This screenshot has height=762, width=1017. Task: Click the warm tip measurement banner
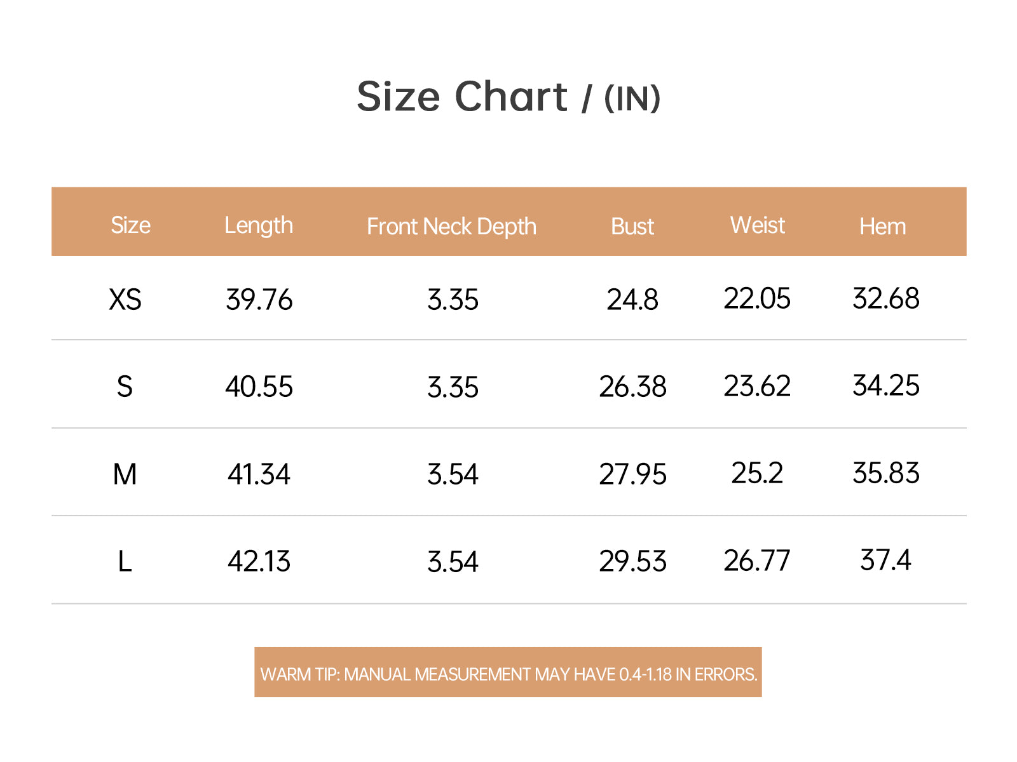click(508, 672)
